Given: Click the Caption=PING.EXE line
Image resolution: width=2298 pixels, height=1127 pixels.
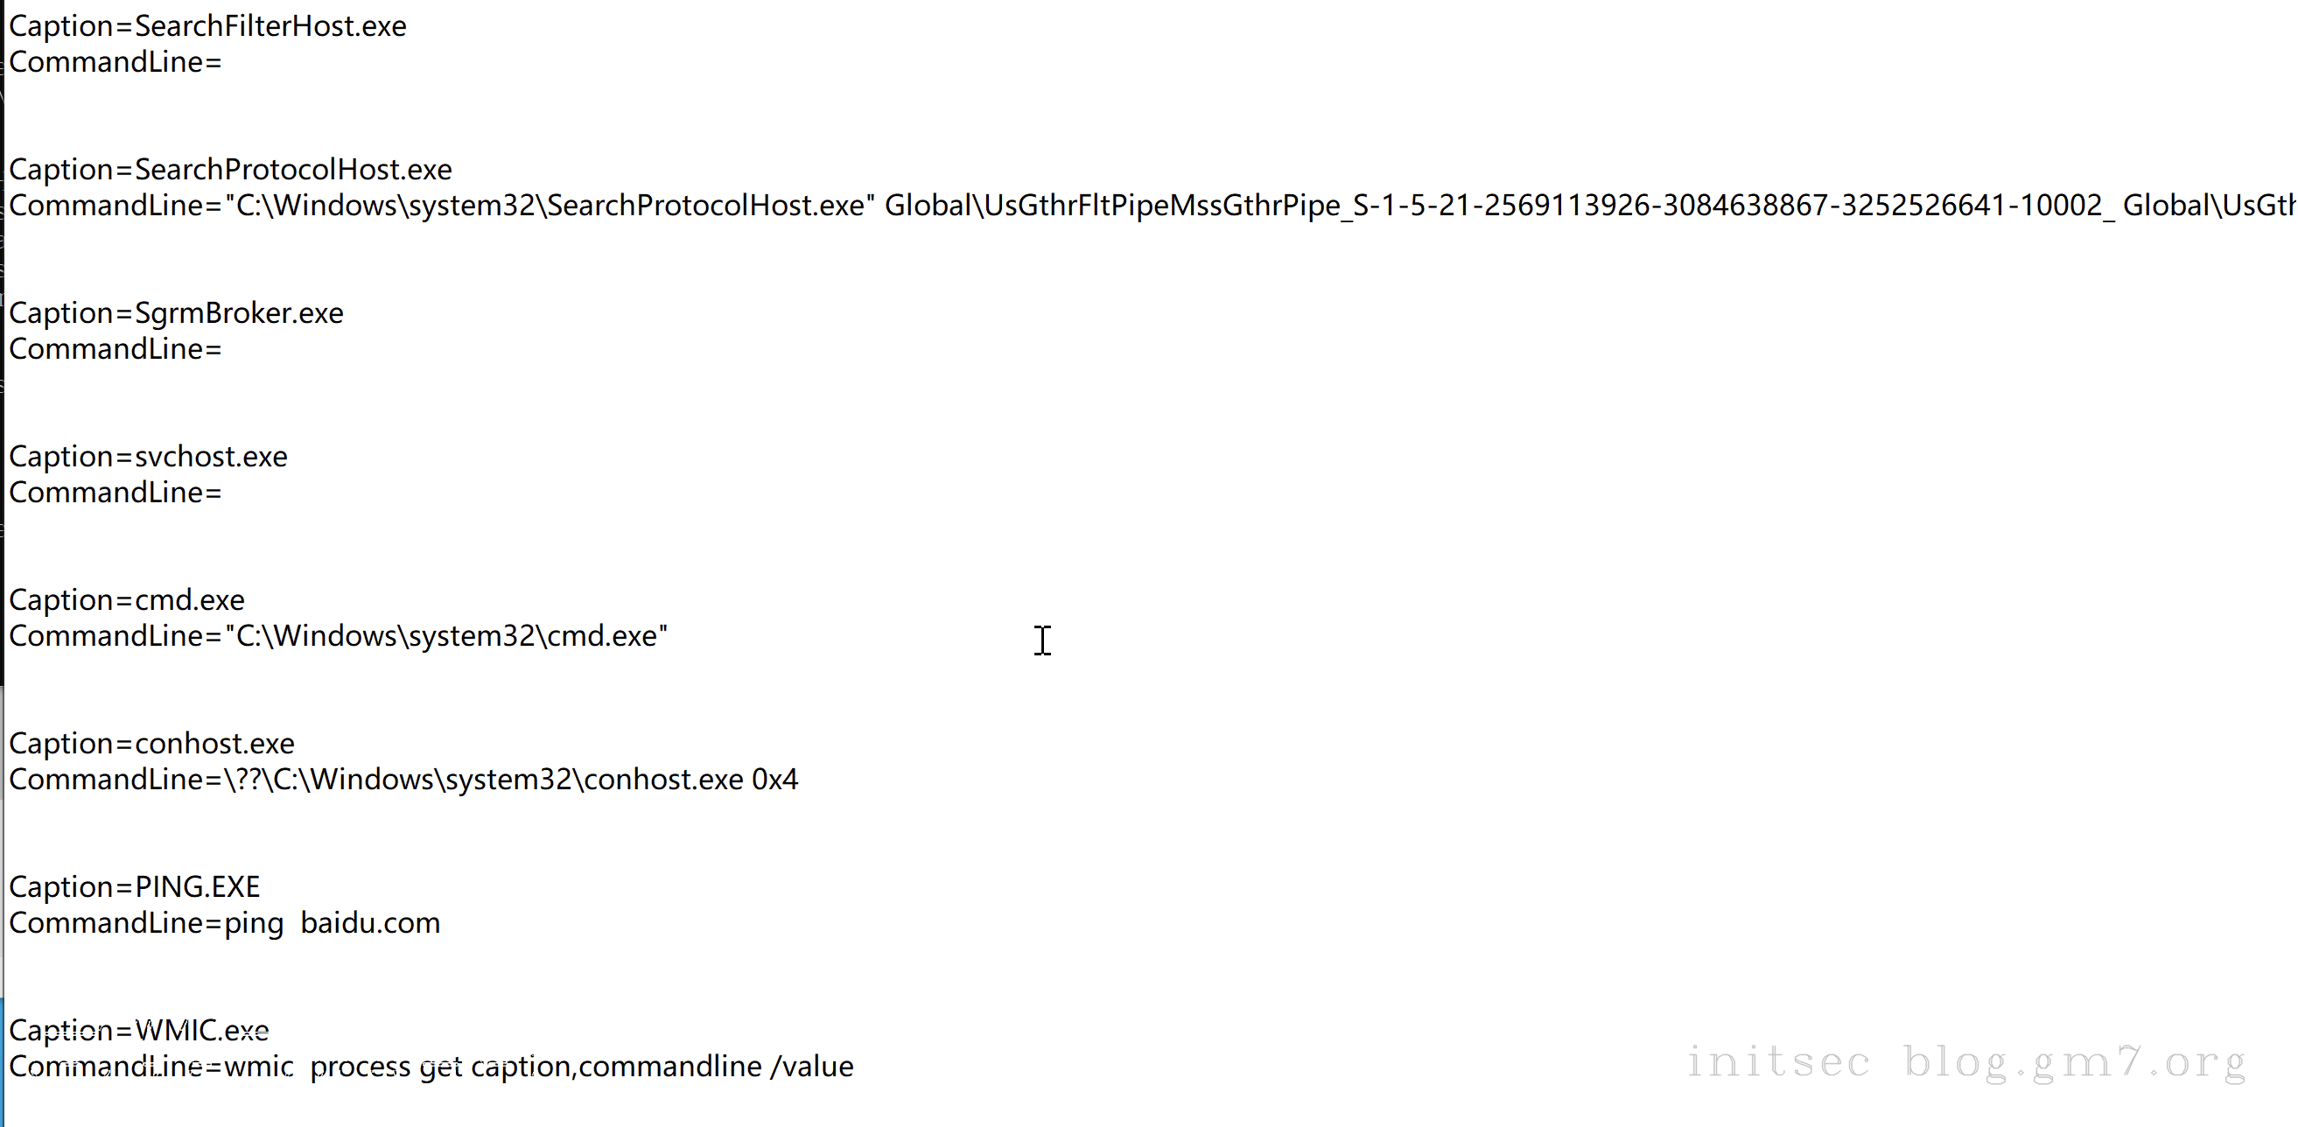Looking at the screenshot, I should pyautogui.click(x=135, y=887).
